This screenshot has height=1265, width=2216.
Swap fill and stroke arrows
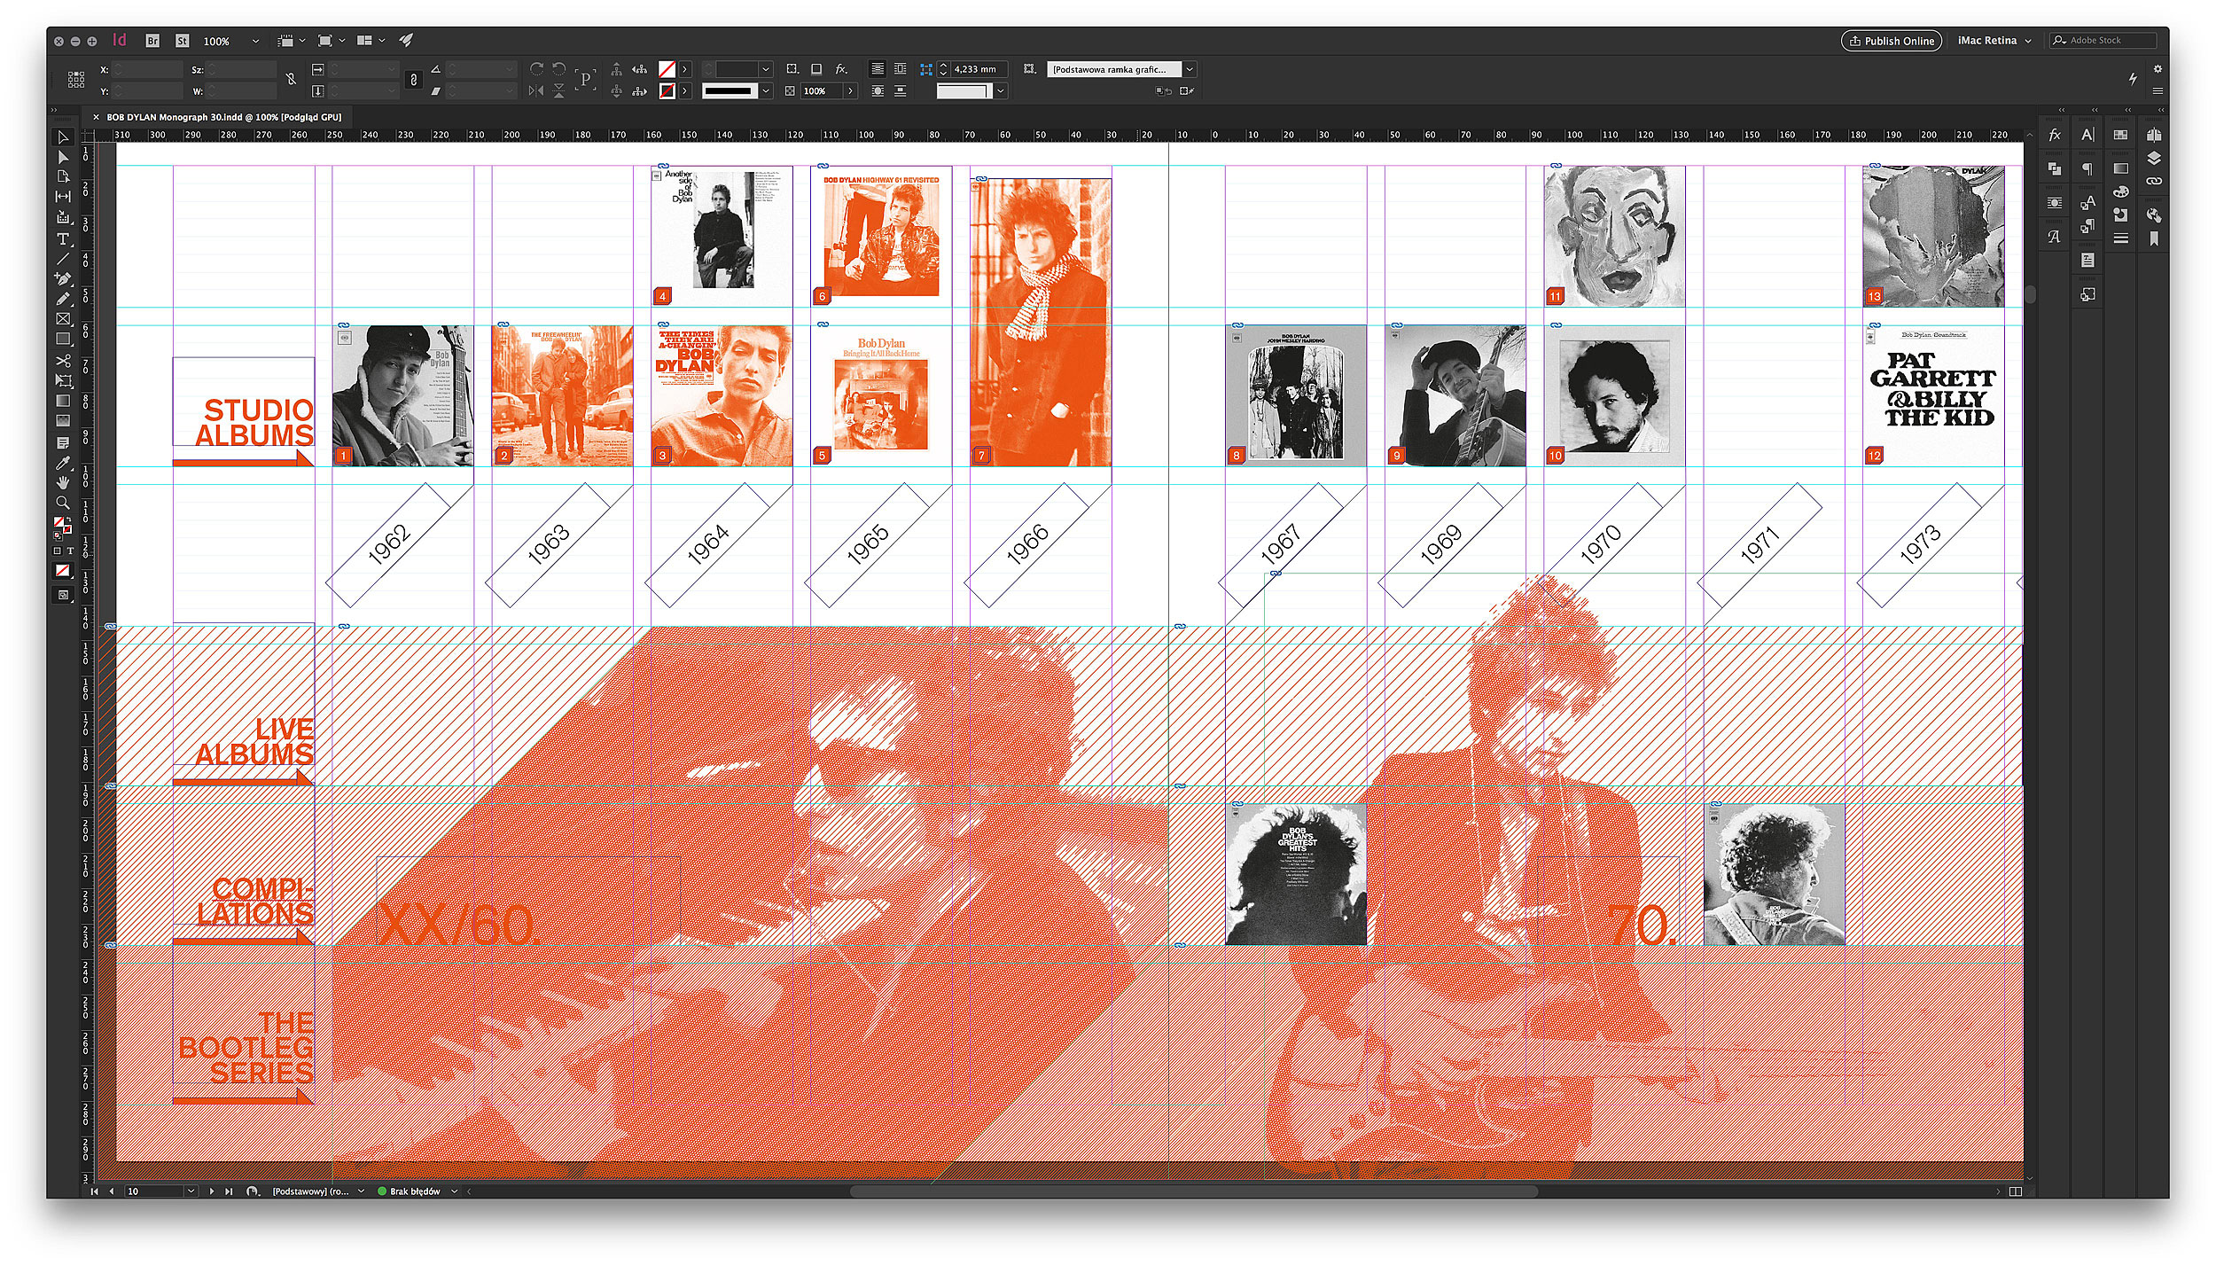pyautogui.click(x=68, y=521)
